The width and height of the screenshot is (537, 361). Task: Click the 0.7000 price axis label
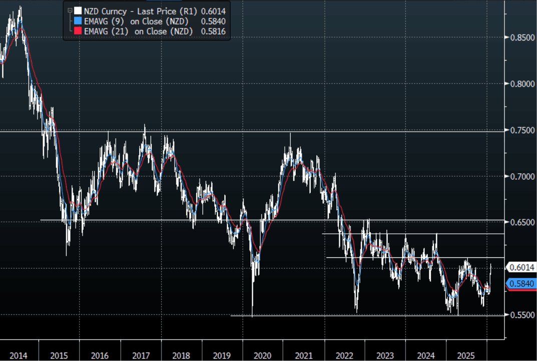click(x=522, y=176)
